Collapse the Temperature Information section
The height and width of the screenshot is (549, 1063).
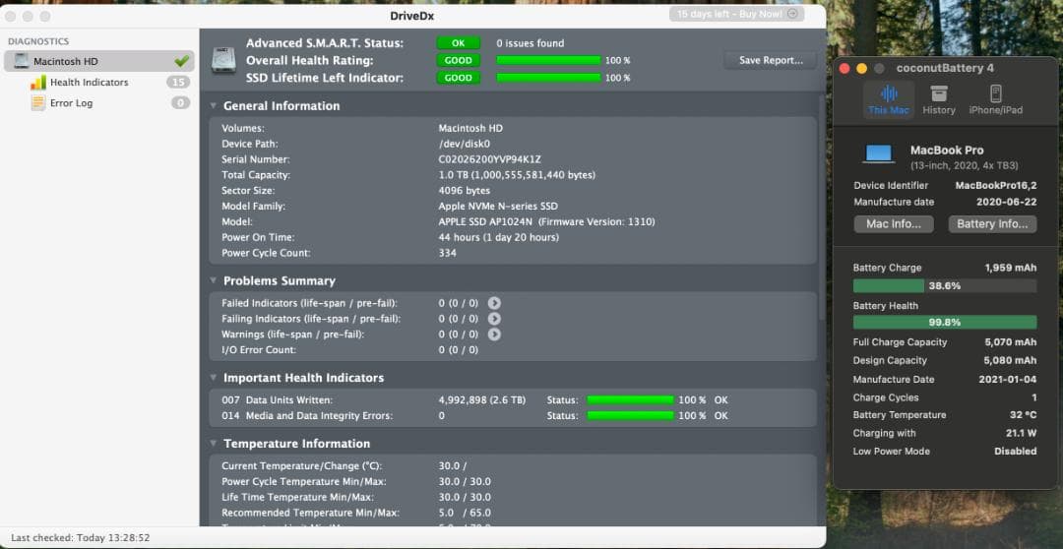pos(213,444)
